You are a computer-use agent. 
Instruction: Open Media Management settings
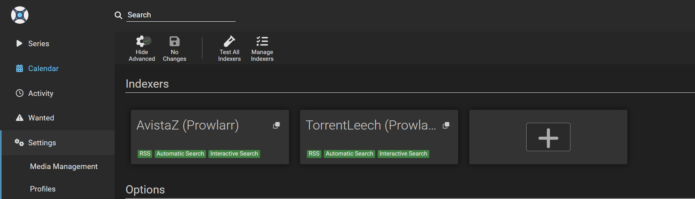[64, 167]
